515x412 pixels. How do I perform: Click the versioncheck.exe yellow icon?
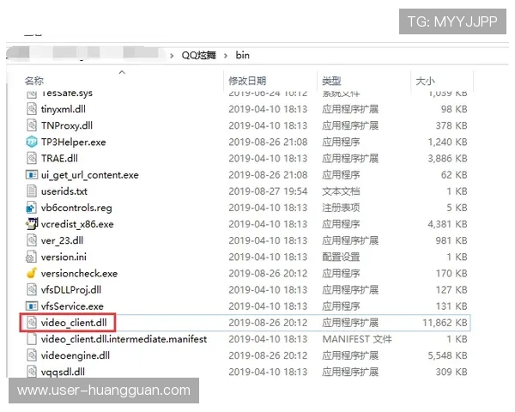pyautogui.click(x=33, y=273)
